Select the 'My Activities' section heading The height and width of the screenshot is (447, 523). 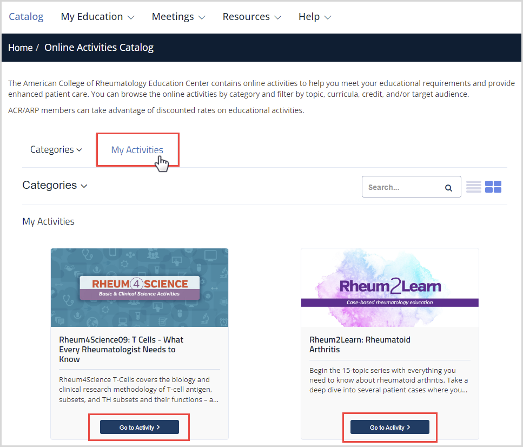pyautogui.click(x=48, y=221)
